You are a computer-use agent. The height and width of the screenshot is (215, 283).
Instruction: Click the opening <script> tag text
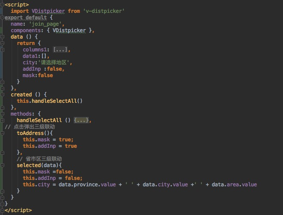point(17,5)
